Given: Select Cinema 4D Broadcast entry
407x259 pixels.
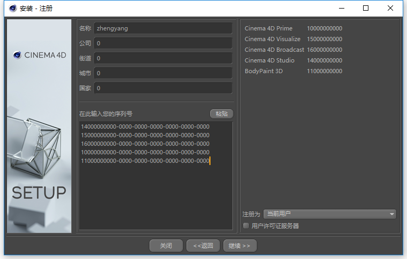Looking at the screenshot, I should tap(274, 50).
